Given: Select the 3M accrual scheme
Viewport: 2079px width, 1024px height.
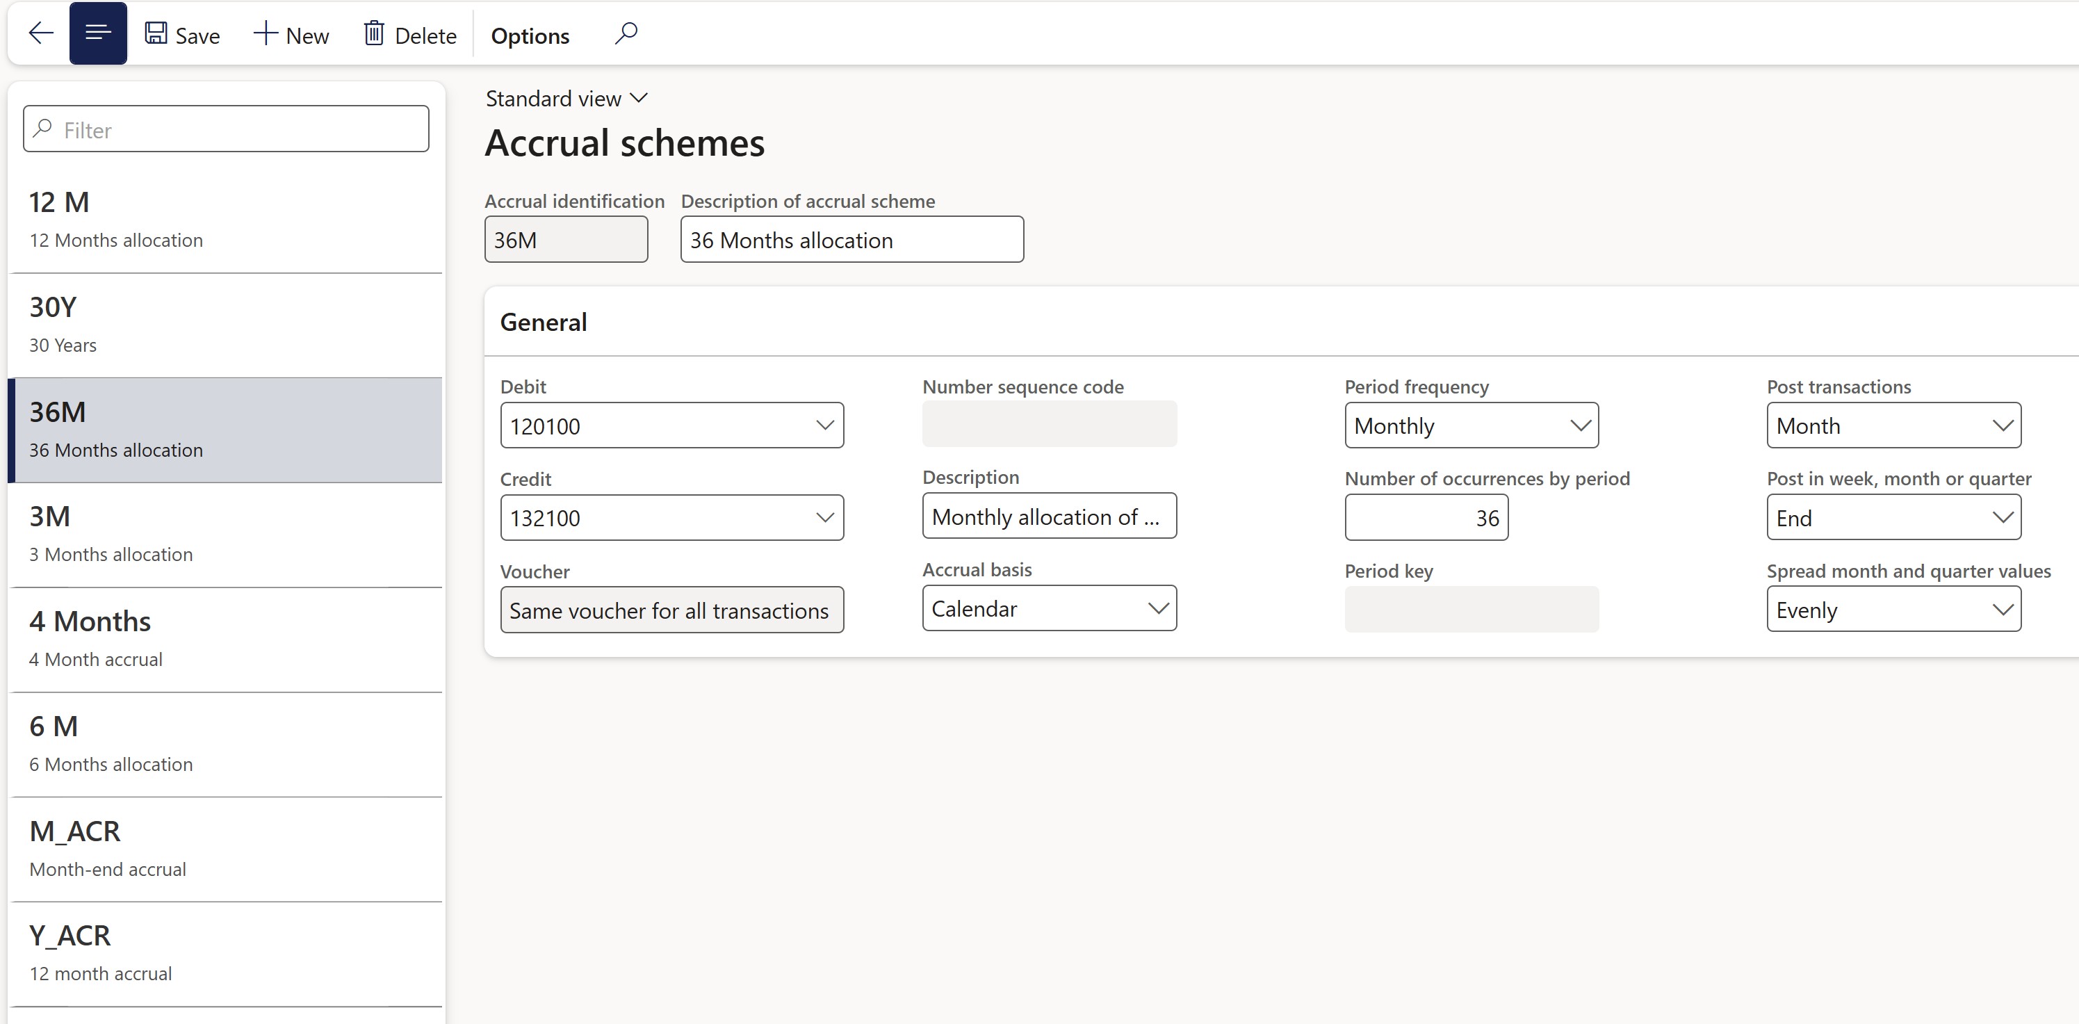Looking at the screenshot, I should tap(226, 535).
